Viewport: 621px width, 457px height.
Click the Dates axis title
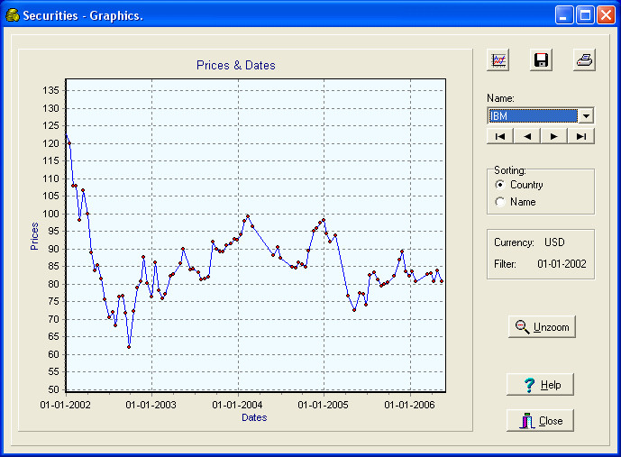coord(254,417)
